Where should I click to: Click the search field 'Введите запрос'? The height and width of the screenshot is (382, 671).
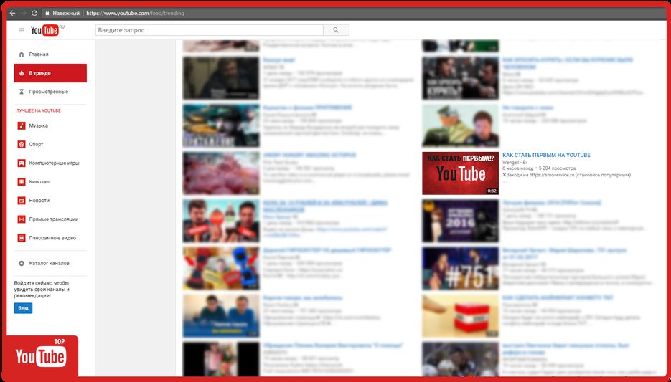coord(210,30)
